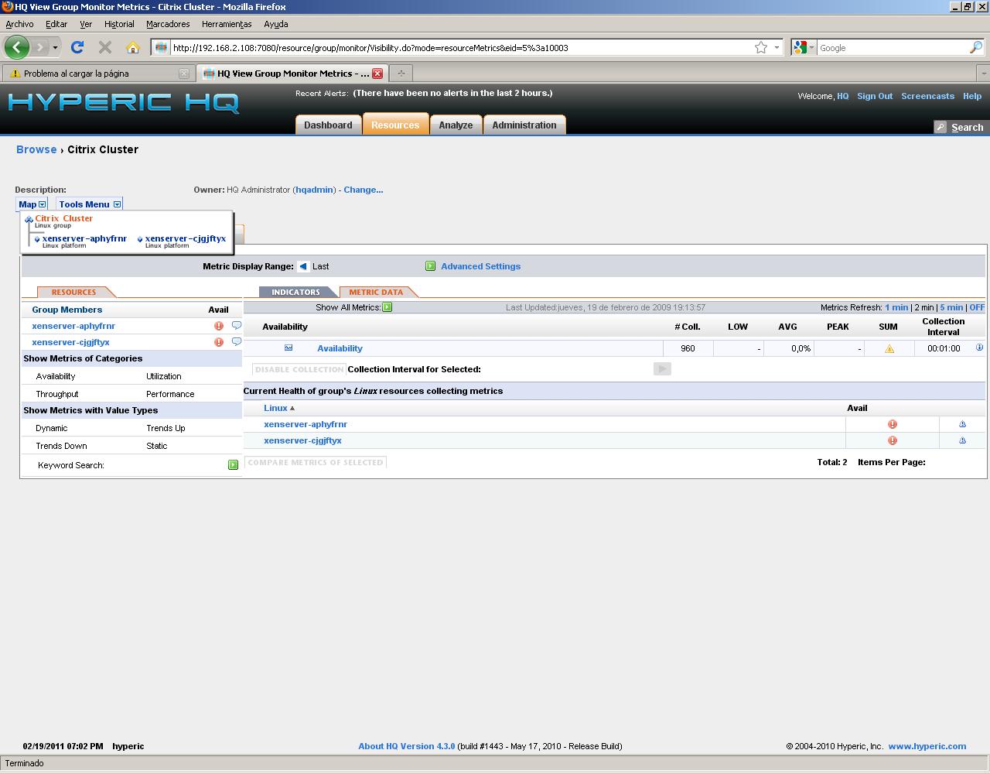Click the HQ Search magnifier icon
Viewport: 990px width, 774px height.
(940, 127)
